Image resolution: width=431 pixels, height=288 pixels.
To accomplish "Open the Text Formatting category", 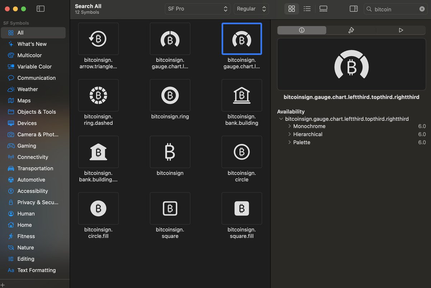I will pos(33,270).
